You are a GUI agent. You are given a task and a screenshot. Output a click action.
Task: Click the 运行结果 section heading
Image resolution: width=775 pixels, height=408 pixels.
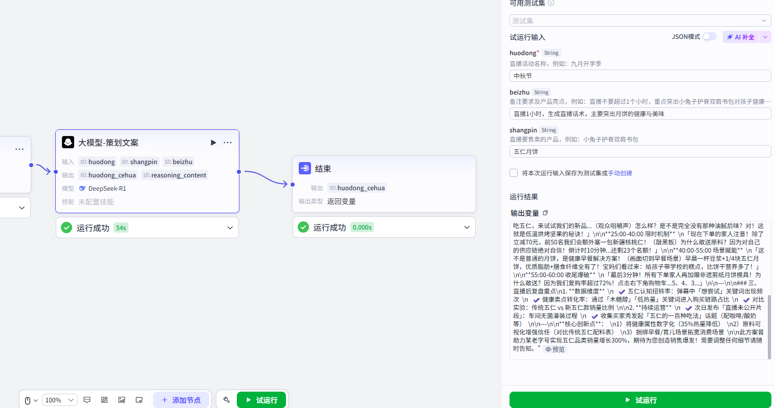[524, 197]
